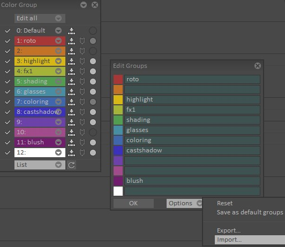
Task: Click the shield icon for 8: castshadow
Action: [x=82, y=112]
